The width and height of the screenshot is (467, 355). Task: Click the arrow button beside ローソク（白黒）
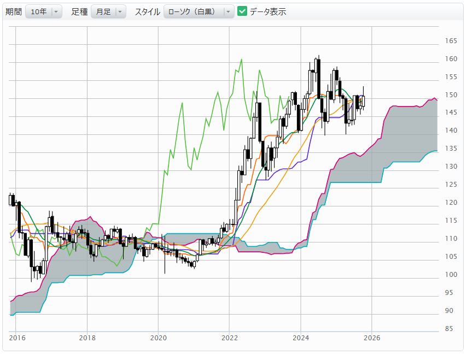[229, 11]
